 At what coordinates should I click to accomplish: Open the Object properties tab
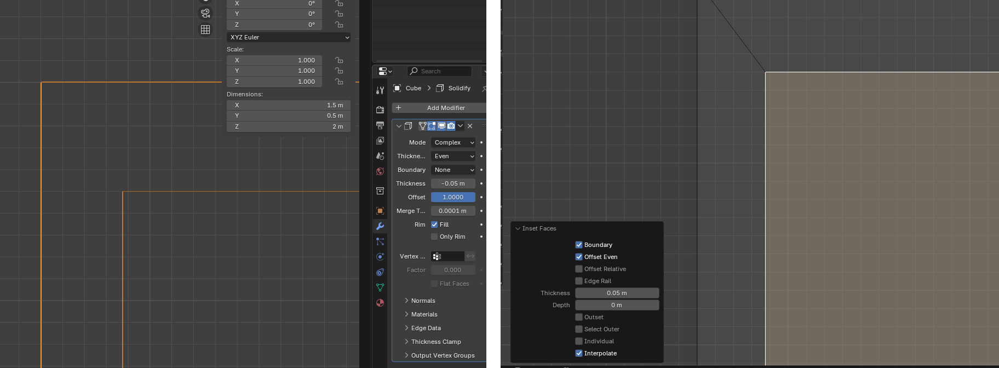(380, 211)
